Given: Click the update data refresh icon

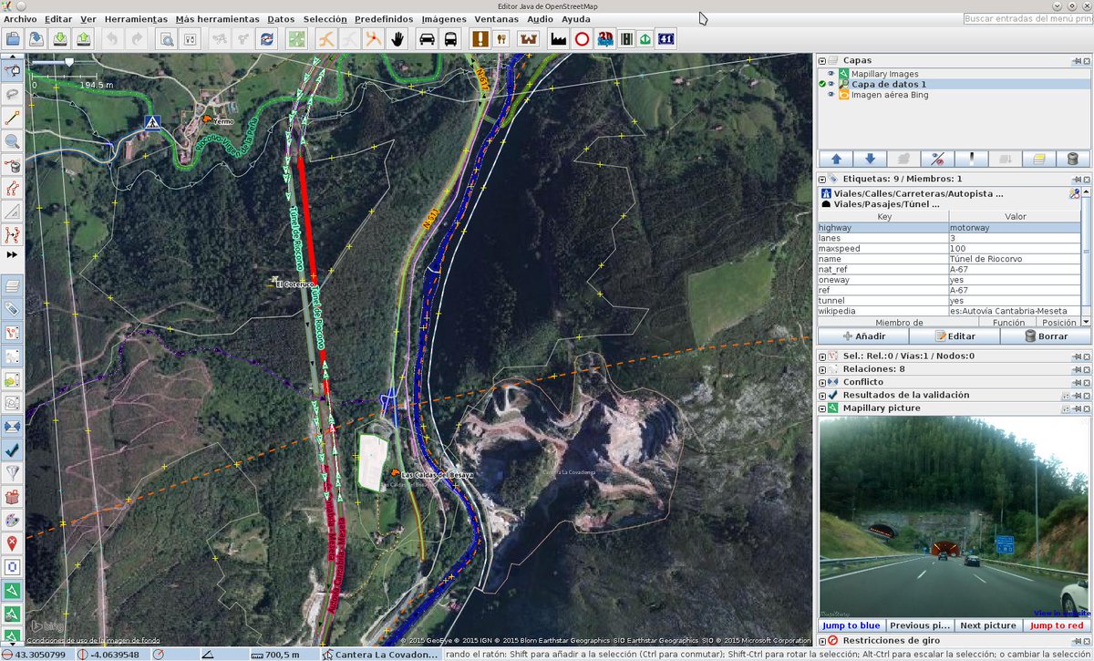Looking at the screenshot, I should 267,39.
